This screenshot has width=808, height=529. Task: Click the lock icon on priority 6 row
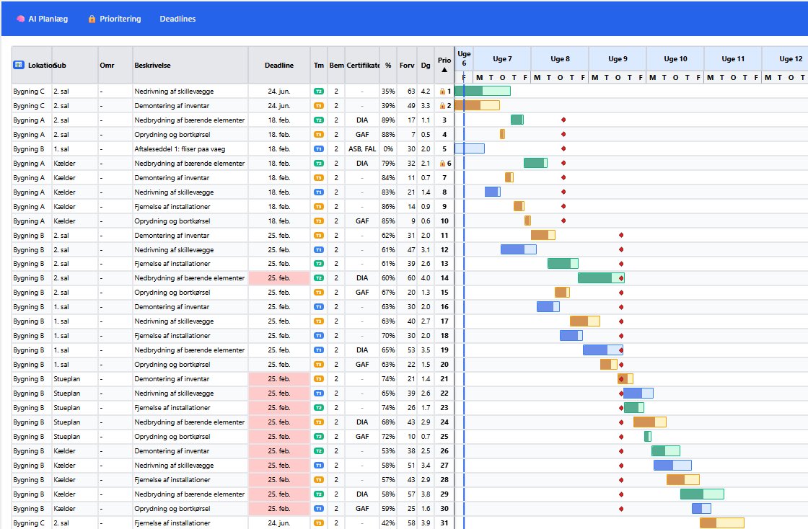click(442, 164)
